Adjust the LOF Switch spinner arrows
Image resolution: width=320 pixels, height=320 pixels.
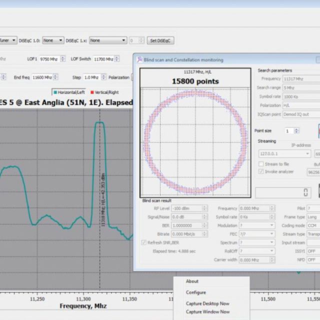117,59
